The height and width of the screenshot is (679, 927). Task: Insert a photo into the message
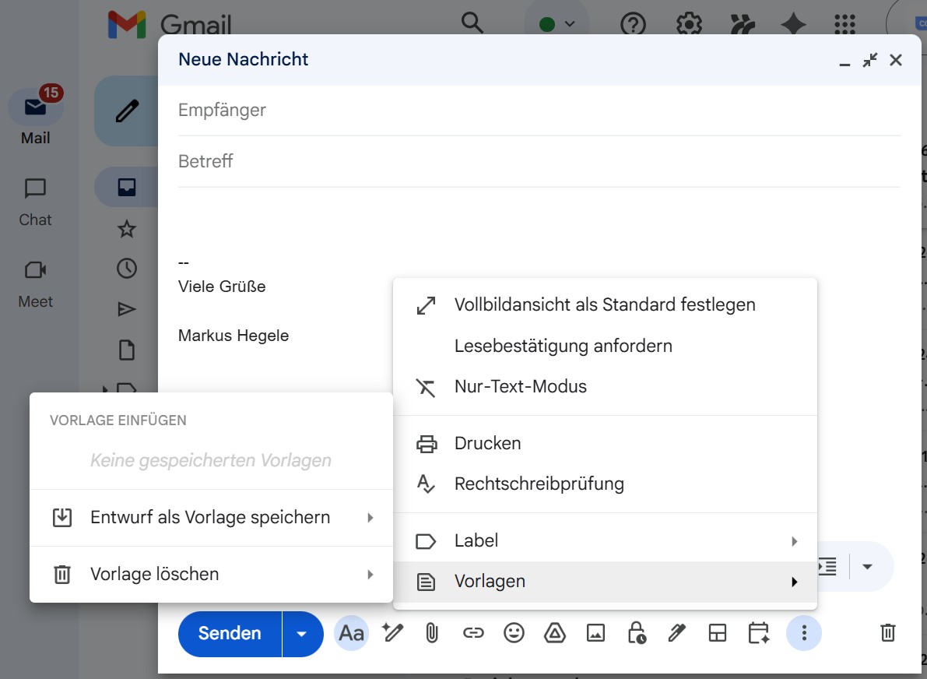595,633
